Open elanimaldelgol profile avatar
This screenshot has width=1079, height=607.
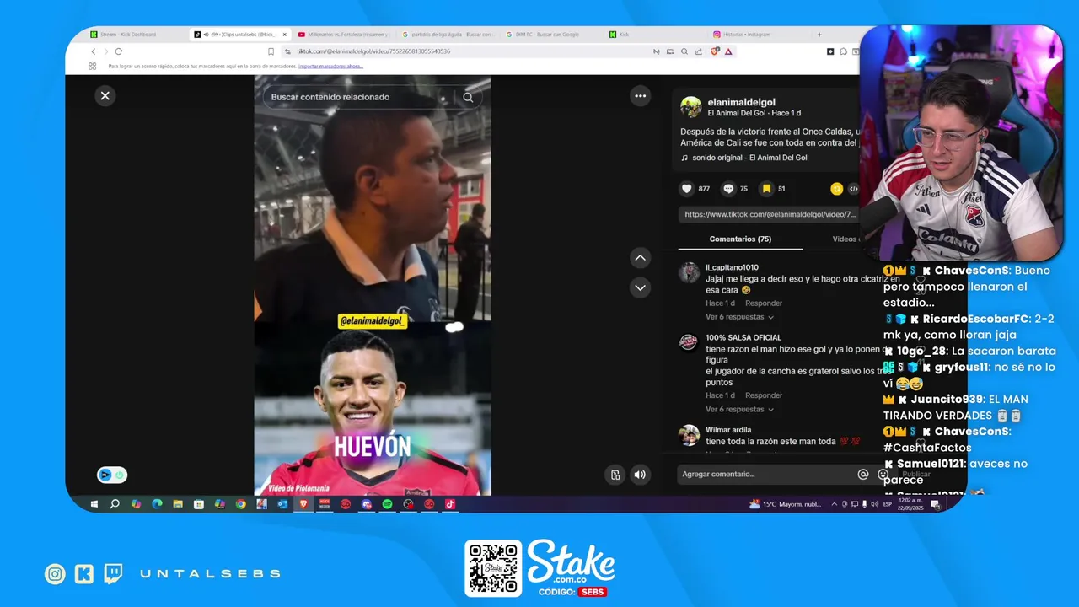click(x=691, y=106)
